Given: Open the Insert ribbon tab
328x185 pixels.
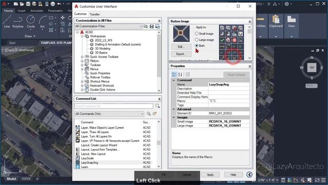Looking at the screenshot, I should pos(22,11).
